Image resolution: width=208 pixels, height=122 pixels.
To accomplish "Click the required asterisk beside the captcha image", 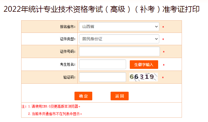I will click(163, 78).
